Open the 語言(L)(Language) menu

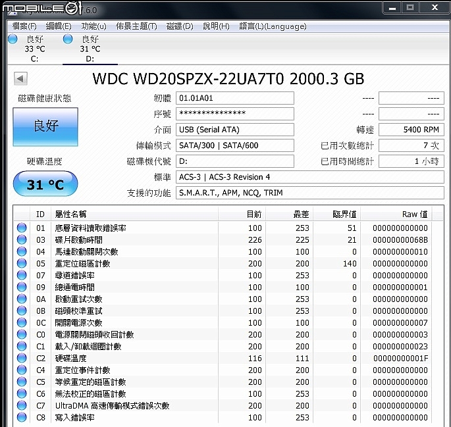[x=273, y=26]
